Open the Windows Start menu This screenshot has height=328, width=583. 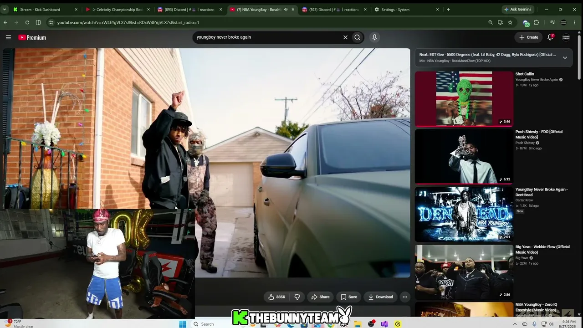(x=183, y=324)
